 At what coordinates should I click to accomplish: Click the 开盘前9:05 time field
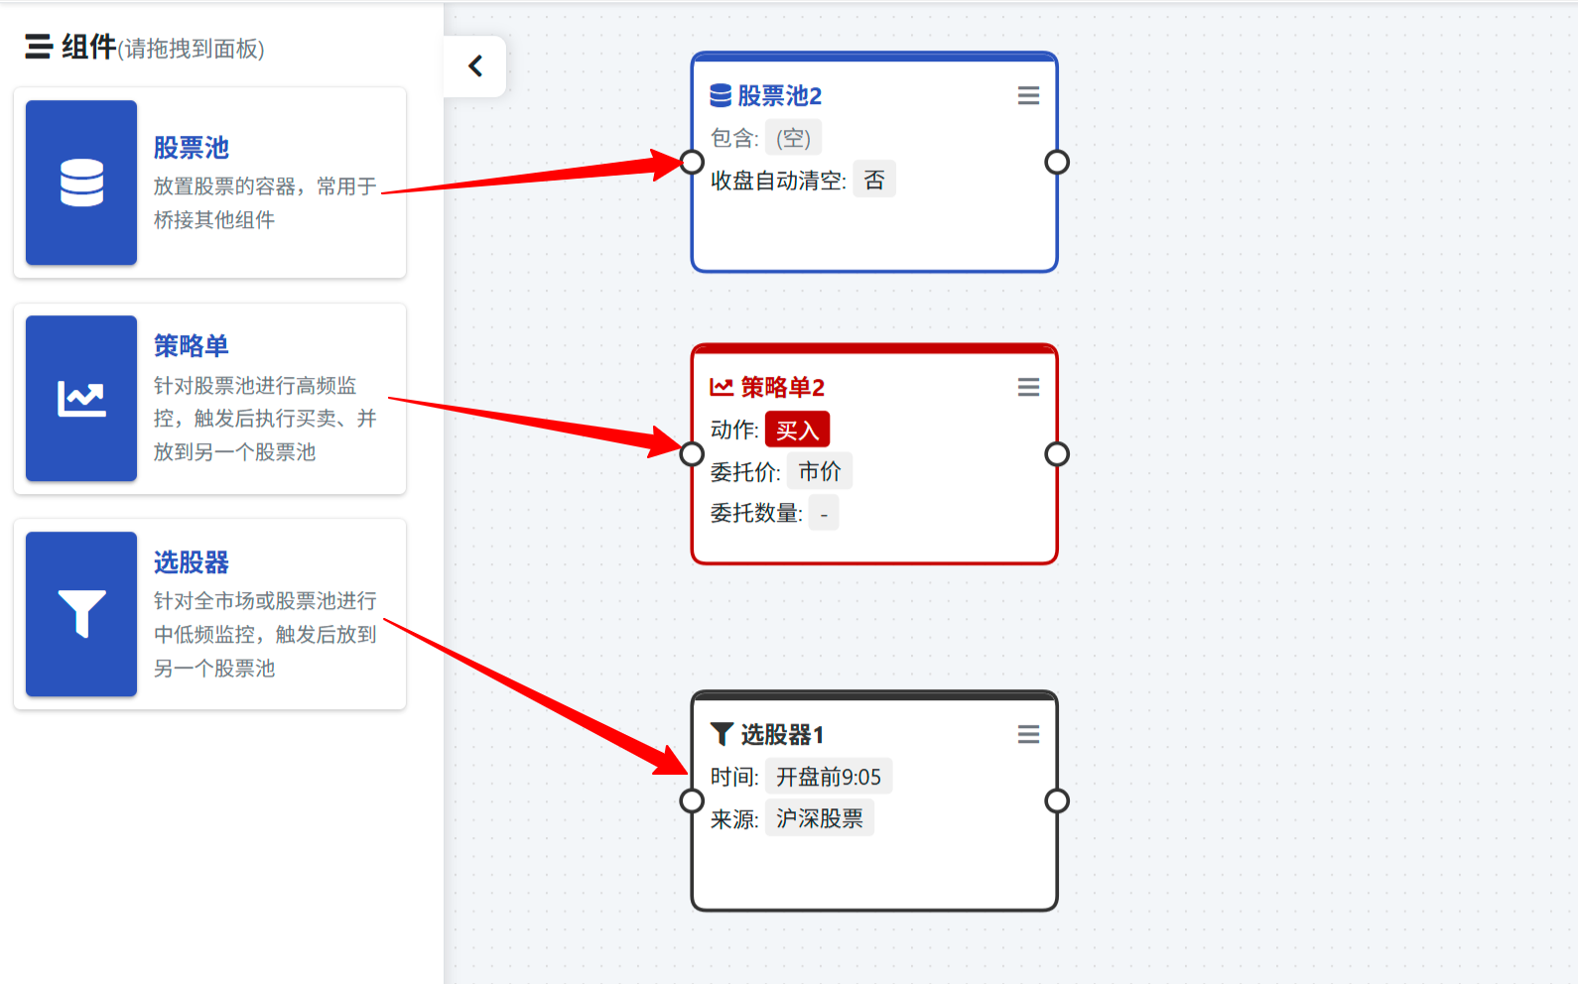point(828,777)
